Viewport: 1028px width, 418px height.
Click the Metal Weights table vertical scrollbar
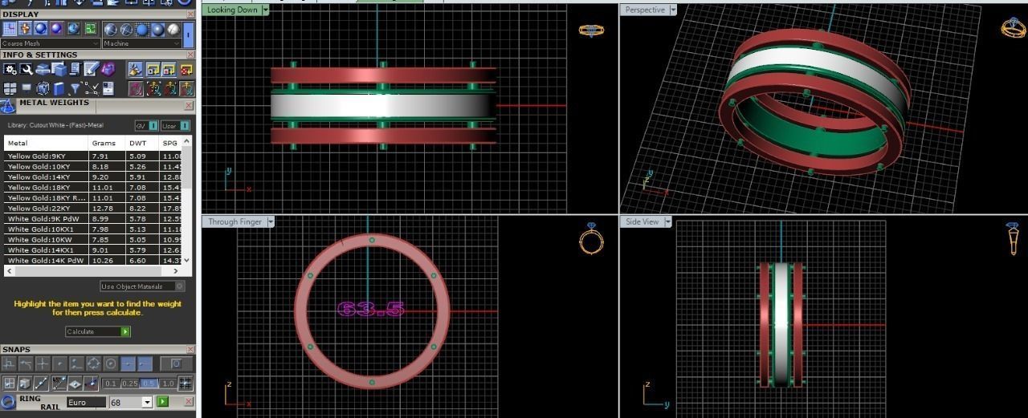(187, 200)
